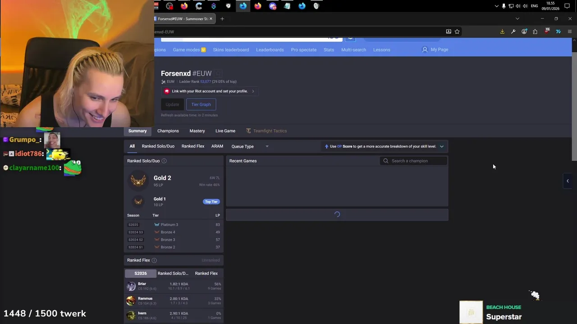Click the install page icon in address bar
This screenshot has width=577, height=324.
[x=449, y=31]
